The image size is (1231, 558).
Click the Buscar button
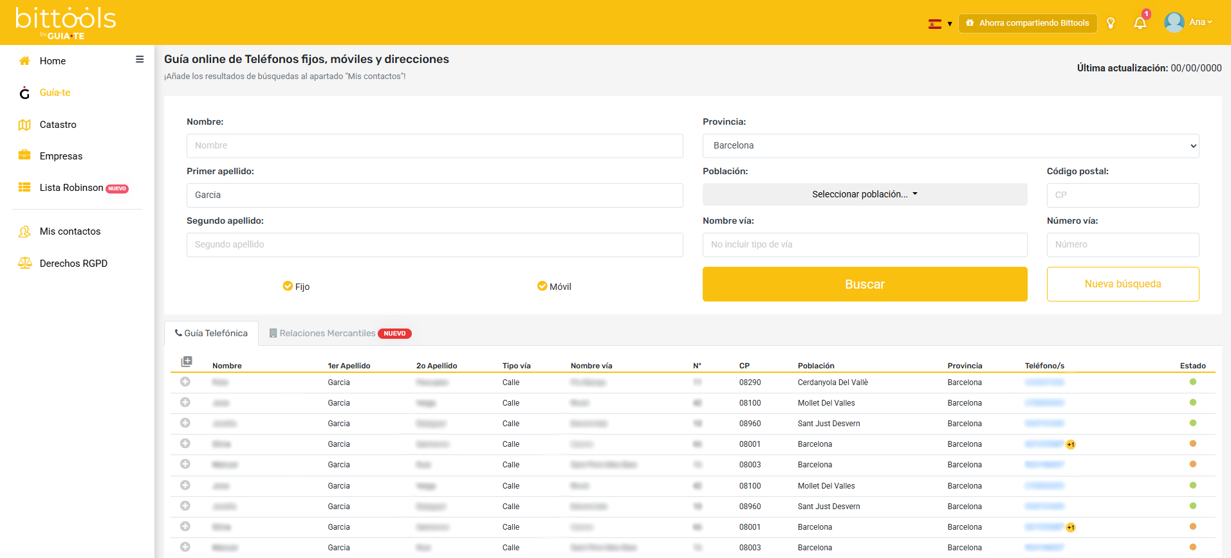tap(865, 284)
